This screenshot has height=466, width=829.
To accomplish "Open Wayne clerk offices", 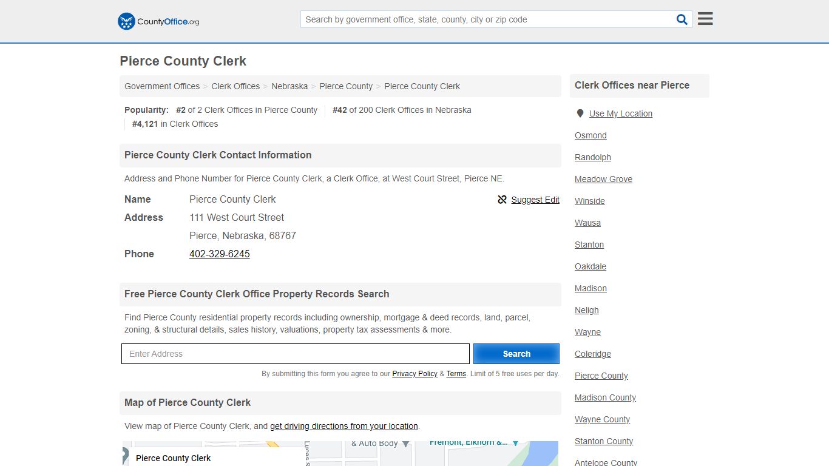I will click(587, 332).
